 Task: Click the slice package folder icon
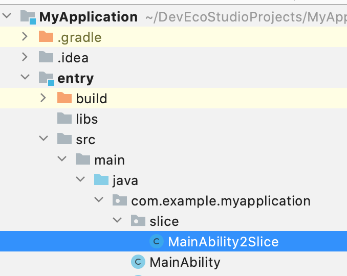(x=138, y=221)
